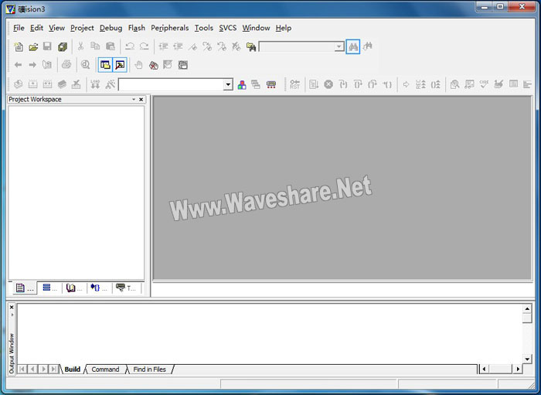
Task: Click the LOAD download to flash icon
Action: [95, 84]
